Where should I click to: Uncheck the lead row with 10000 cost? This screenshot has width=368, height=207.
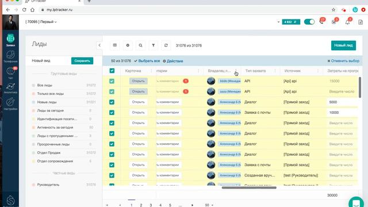(112, 113)
